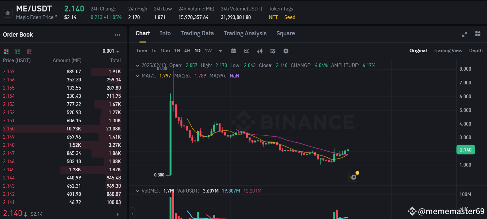This screenshot has width=487, height=219.
Task: Expand more time interval options
Action: tap(220, 51)
